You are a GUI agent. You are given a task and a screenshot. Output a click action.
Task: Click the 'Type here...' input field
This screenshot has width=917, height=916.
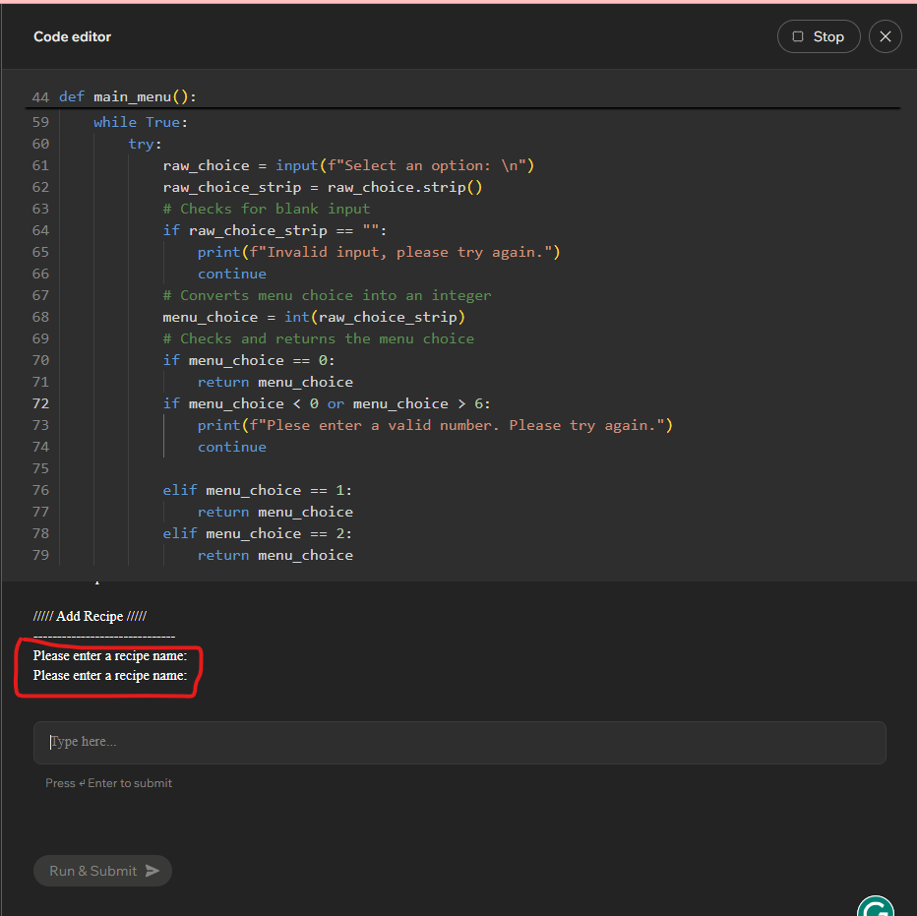click(459, 742)
